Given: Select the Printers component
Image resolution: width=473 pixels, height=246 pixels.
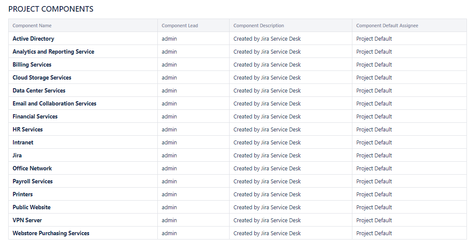Looking at the screenshot, I should click(x=22, y=194).
